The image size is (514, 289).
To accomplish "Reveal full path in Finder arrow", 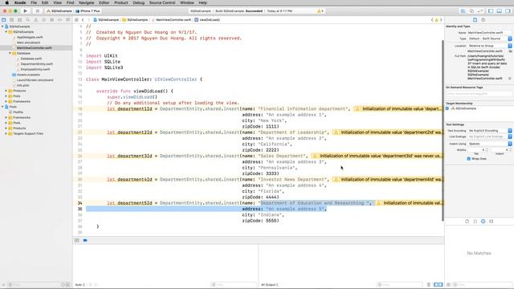I will coord(510,79).
